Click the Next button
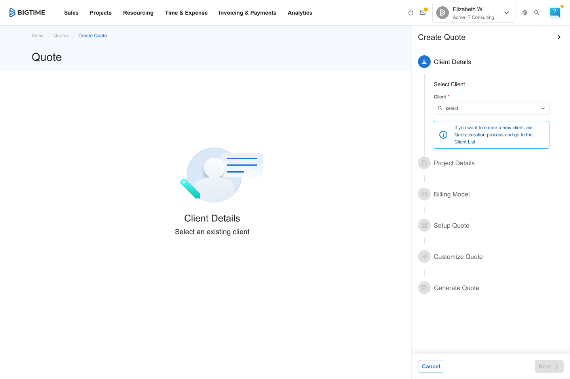This screenshot has width=570, height=379. (549, 366)
